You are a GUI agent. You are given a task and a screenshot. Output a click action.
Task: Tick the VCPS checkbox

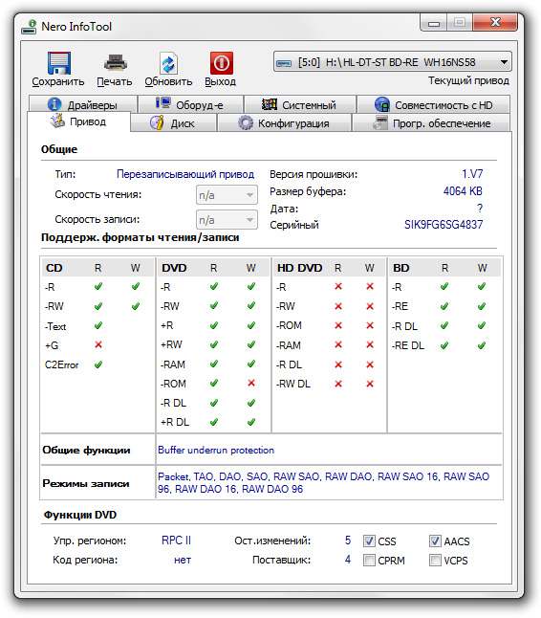(435, 560)
